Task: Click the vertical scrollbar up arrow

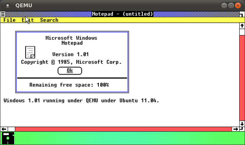Action: click(242, 26)
